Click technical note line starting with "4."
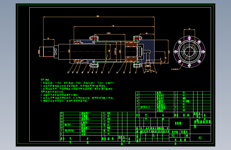 [x=60, y=95]
